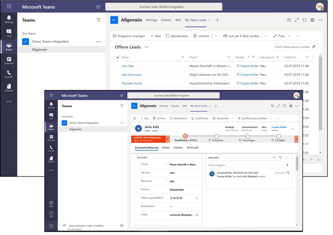Open Apps in the front Teams window sidebar
The height and width of the screenshot is (235, 333).
51,204
